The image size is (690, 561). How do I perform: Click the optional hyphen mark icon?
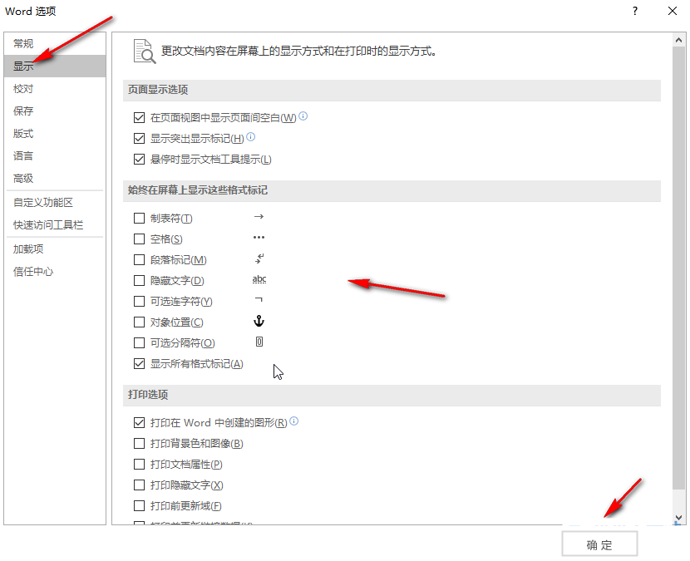259,301
